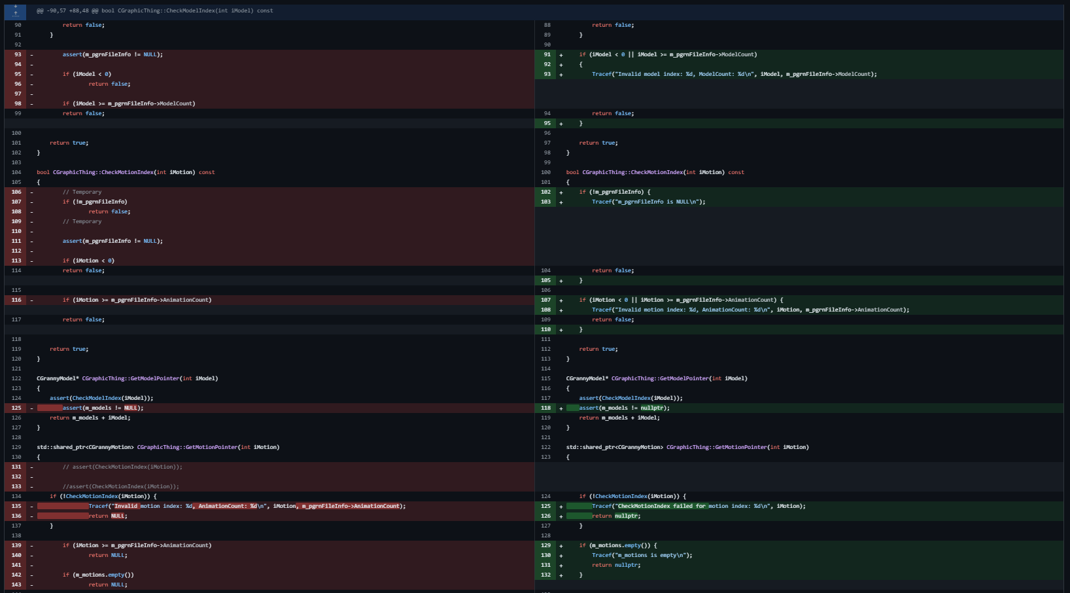Screen dimensions: 1070x593
Task: Click removed assert at old line 111
Action: 112,241
